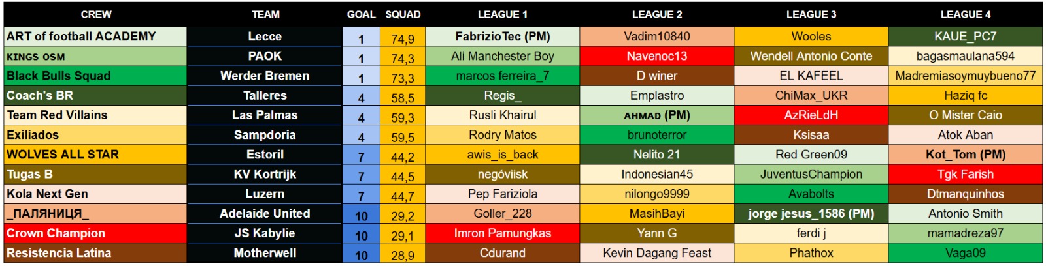Select the ART of football ACADEMY crew cell
The image size is (1046, 266).
pyautogui.click(x=95, y=37)
